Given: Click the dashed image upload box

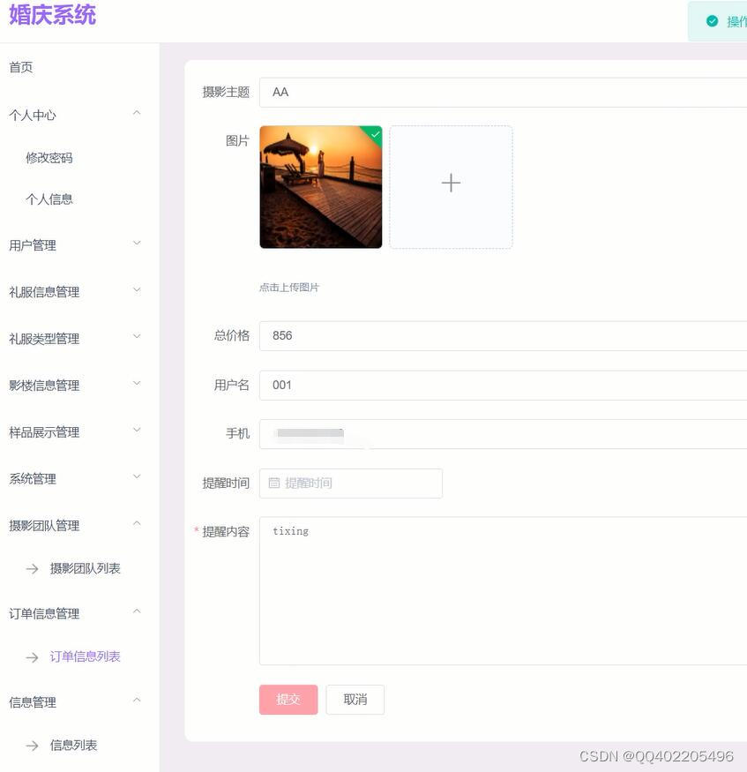Looking at the screenshot, I should 451,187.
